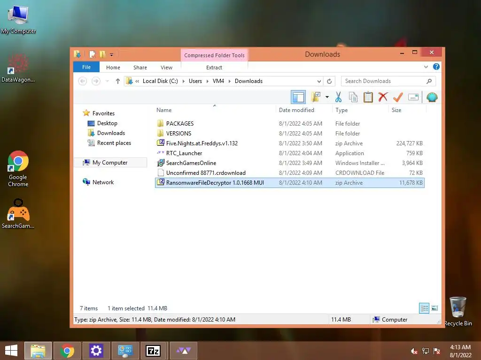This screenshot has width=481, height=360.
Task: Click the quick access Properties icon
Action: tap(92, 54)
